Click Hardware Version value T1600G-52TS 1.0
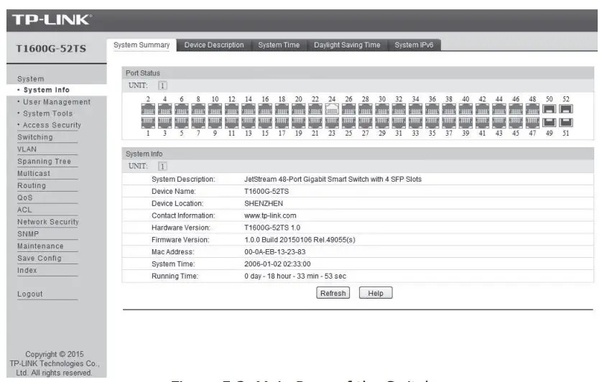The width and height of the screenshot is (602, 382). coord(272,228)
